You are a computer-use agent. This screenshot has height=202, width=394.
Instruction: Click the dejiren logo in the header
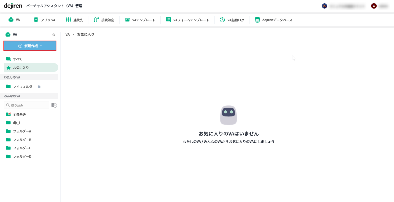pyautogui.click(x=13, y=6)
